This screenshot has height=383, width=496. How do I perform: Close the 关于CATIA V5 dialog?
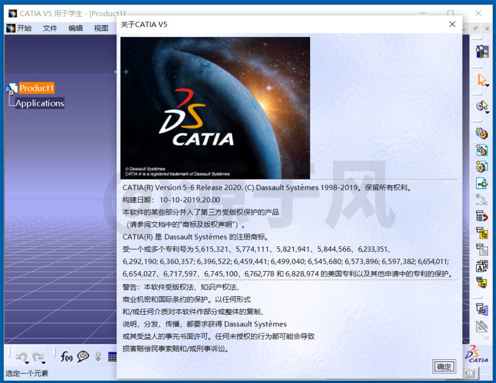[x=452, y=24]
